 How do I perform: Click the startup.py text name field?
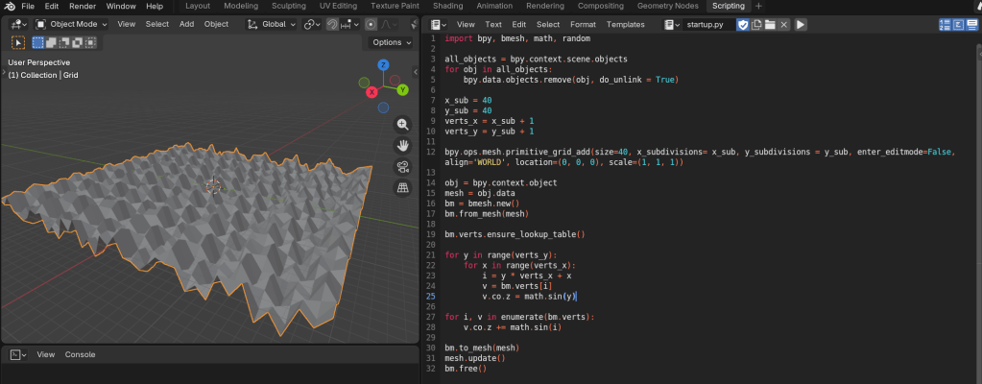(x=705, y=24)
